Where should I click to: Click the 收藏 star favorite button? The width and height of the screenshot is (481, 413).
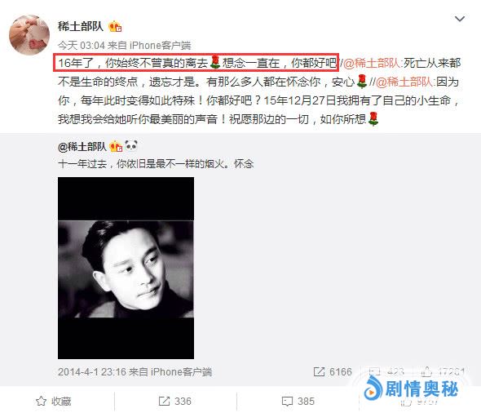[x=54, y=401]
